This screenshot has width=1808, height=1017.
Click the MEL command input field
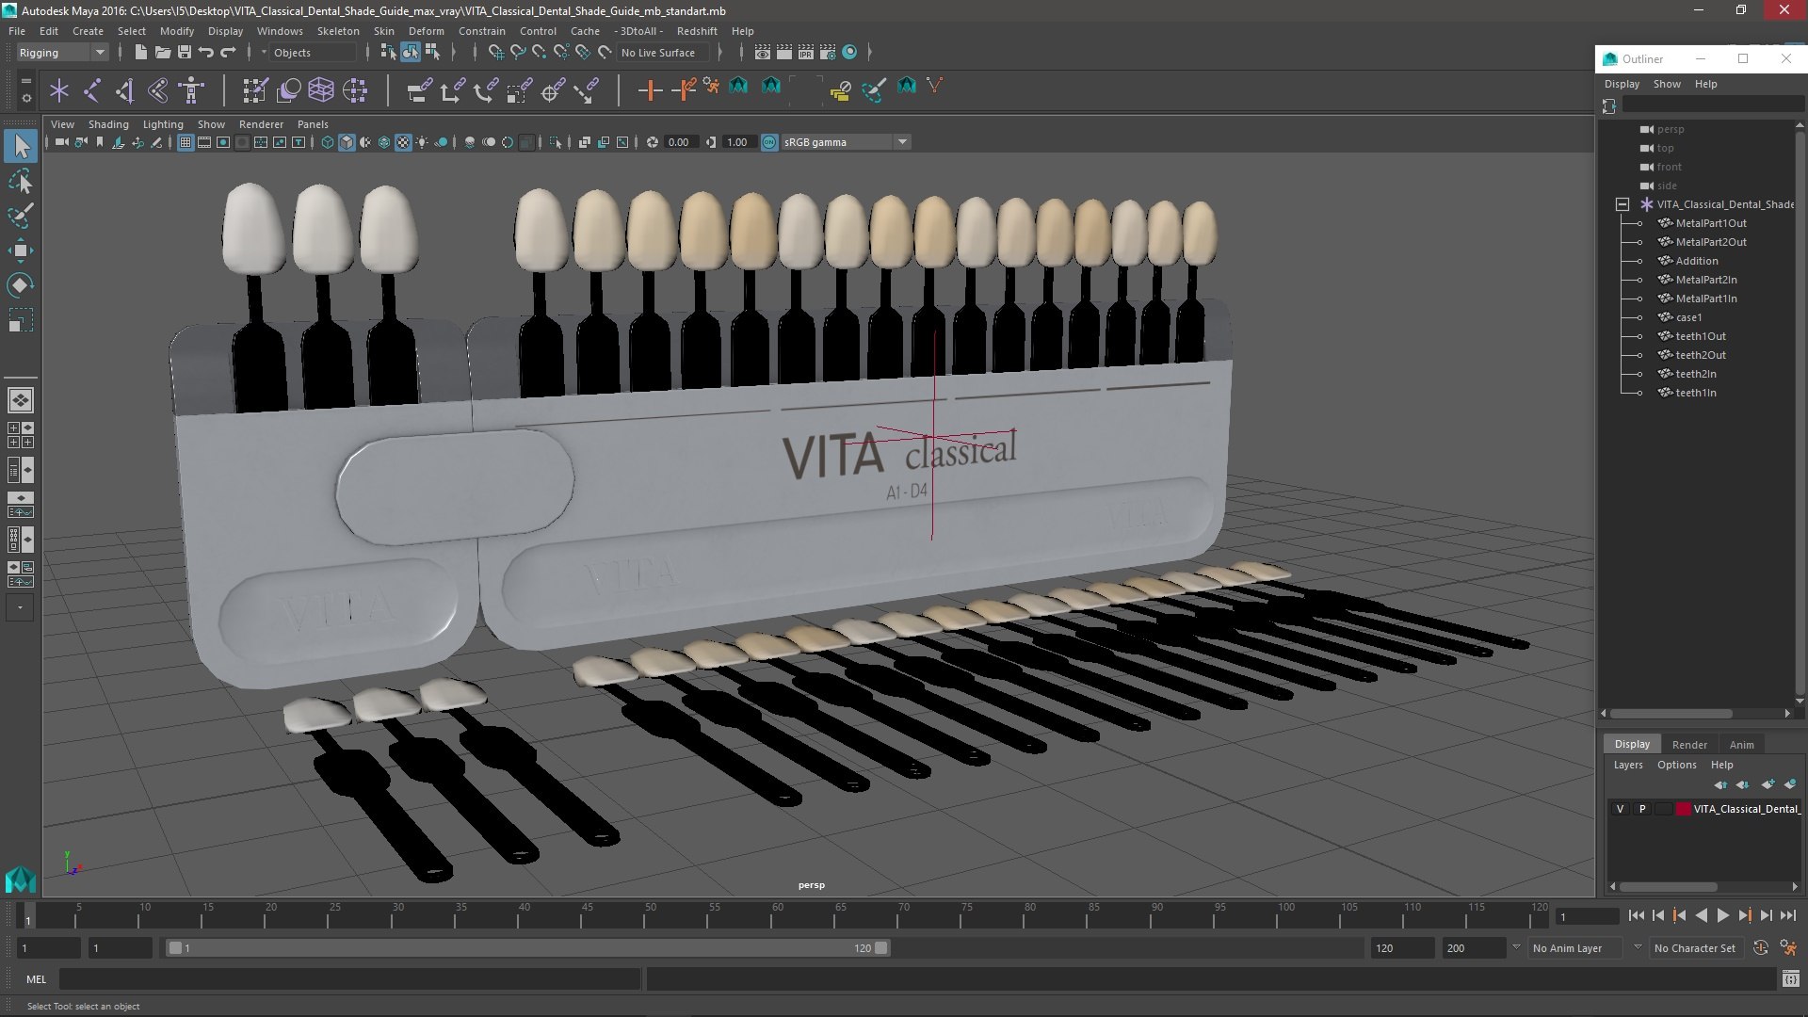(x=348, y=979)
